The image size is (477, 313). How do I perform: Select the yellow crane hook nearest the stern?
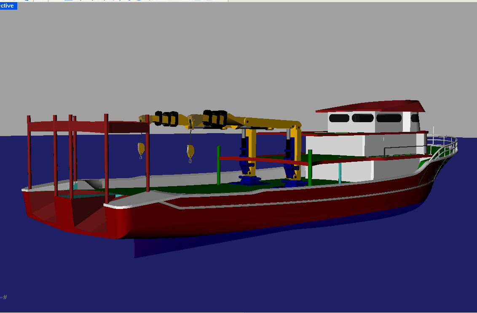pyautogui.click(x=141, y=149)
